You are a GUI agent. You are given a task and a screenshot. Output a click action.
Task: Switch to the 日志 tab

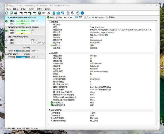pos(87,17)
